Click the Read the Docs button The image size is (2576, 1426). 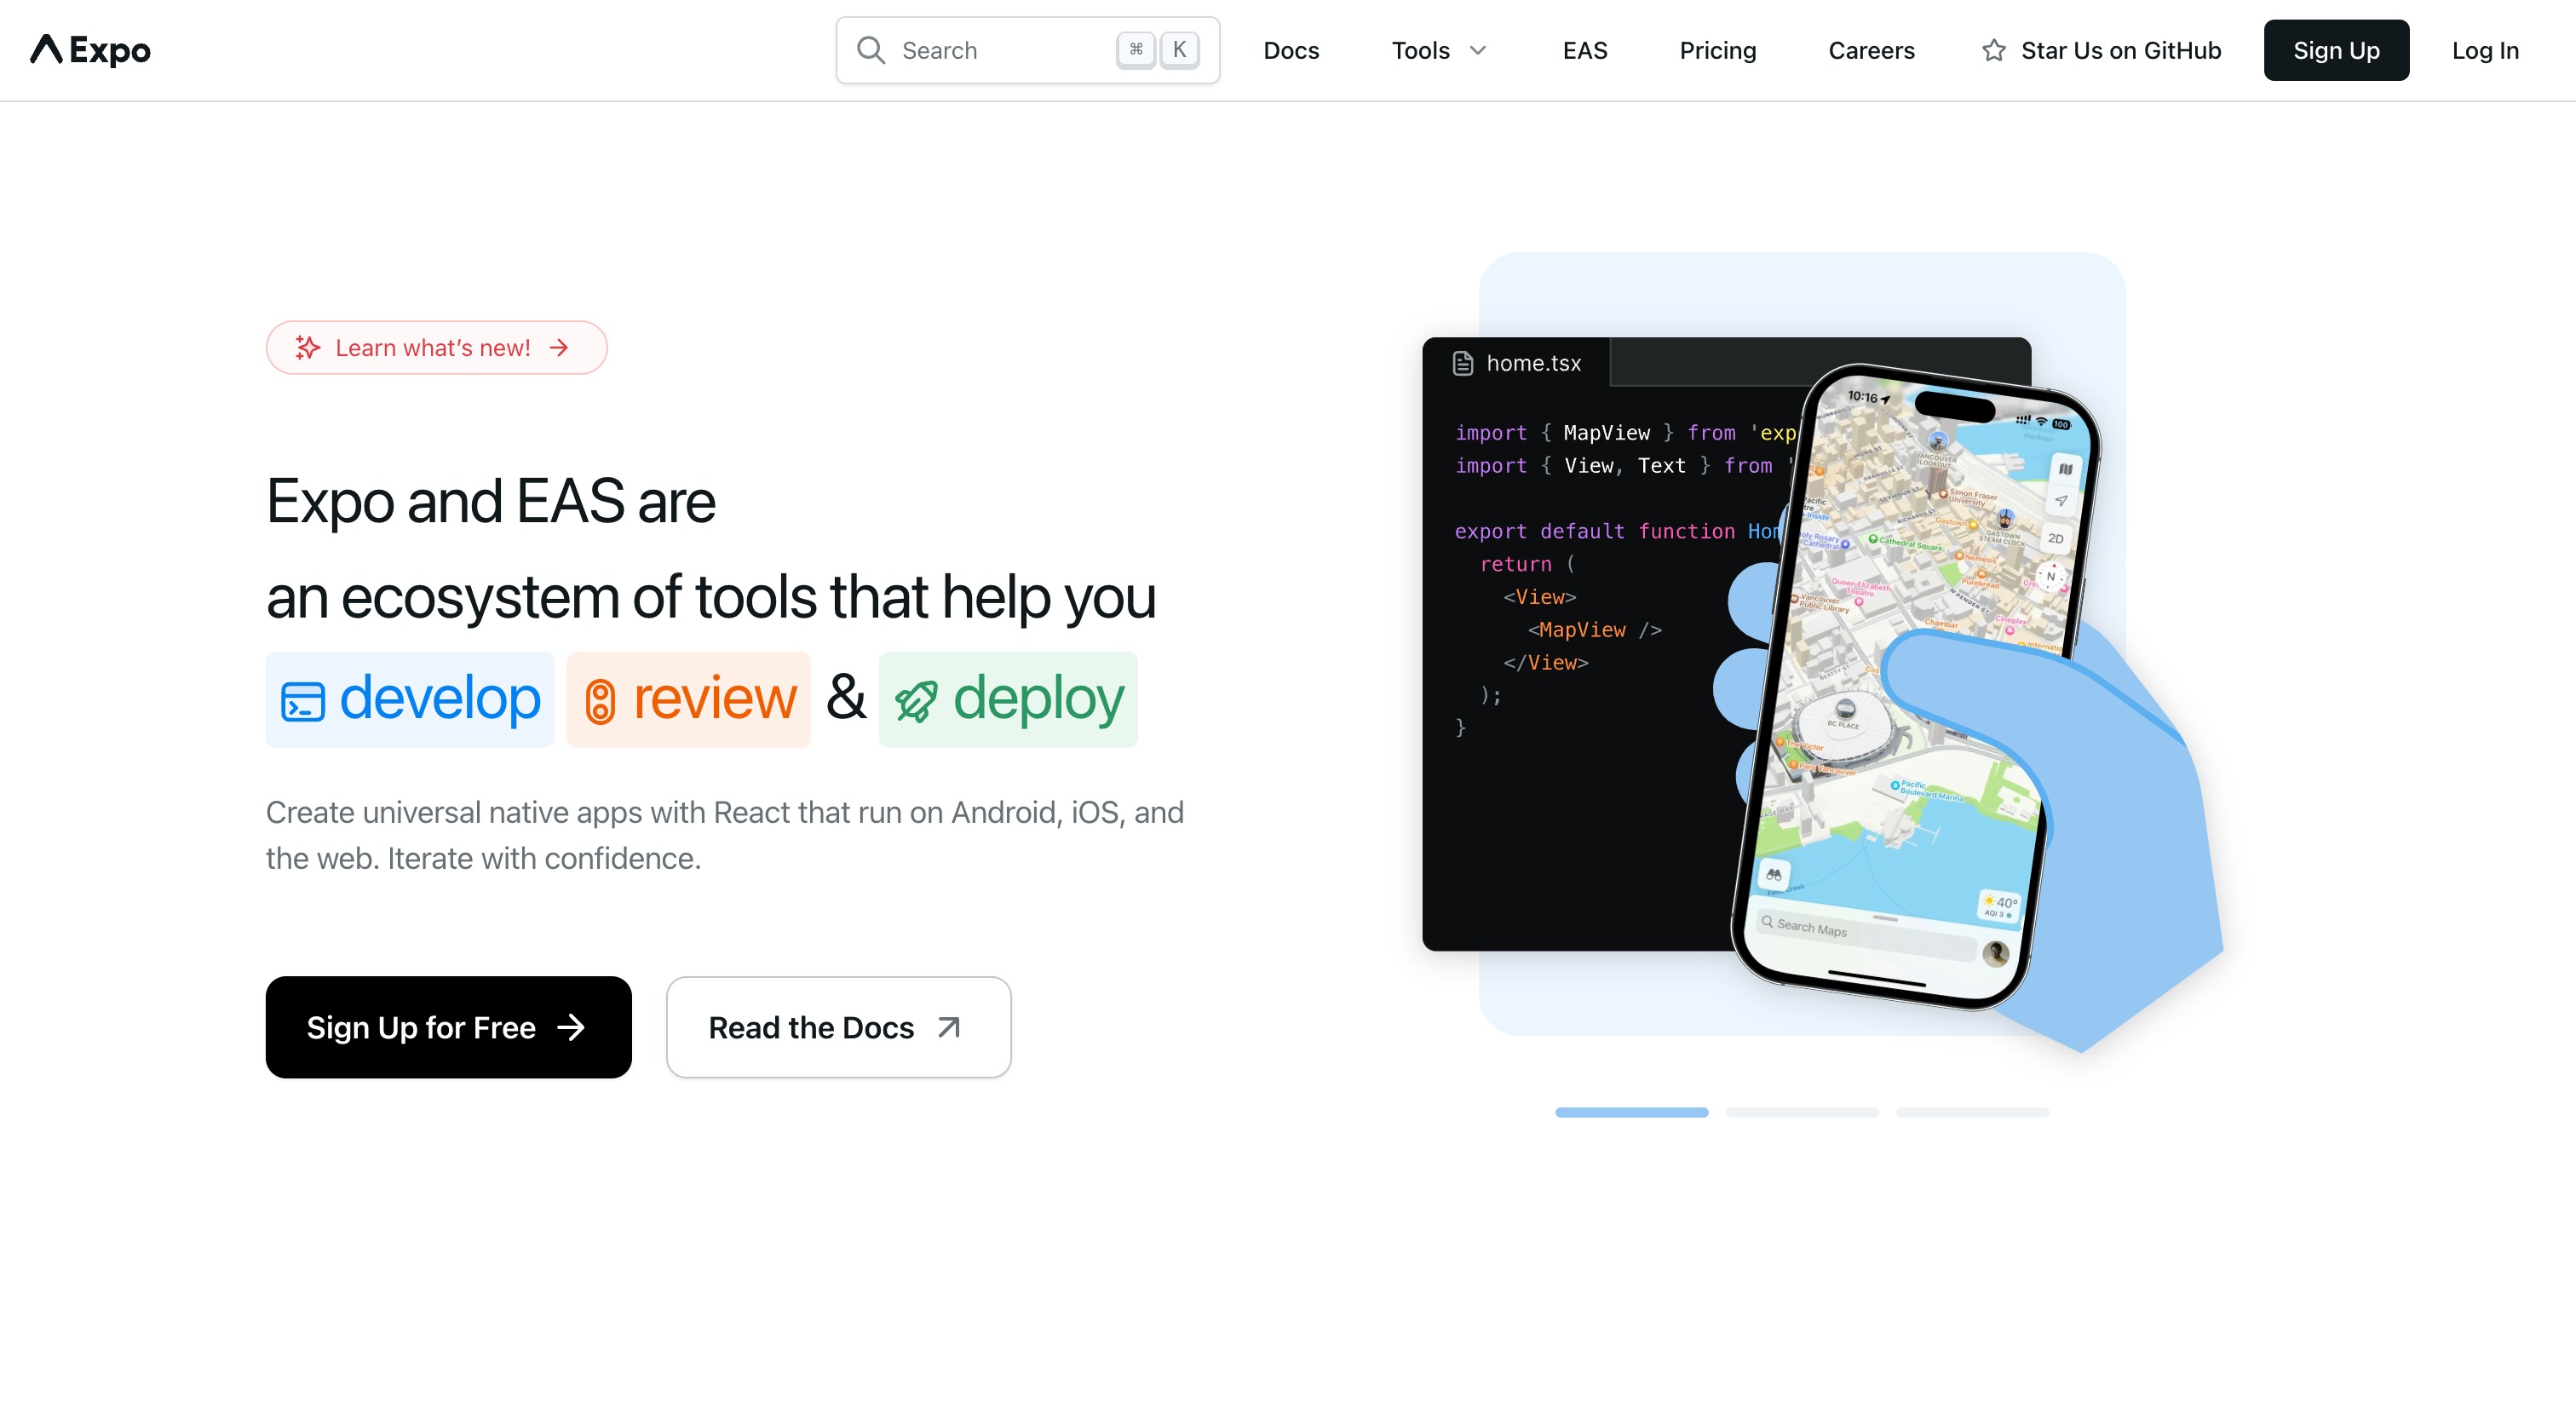[838, 1027]
